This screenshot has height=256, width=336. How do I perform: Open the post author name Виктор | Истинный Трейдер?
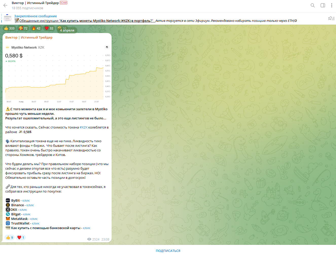[29, 37]
